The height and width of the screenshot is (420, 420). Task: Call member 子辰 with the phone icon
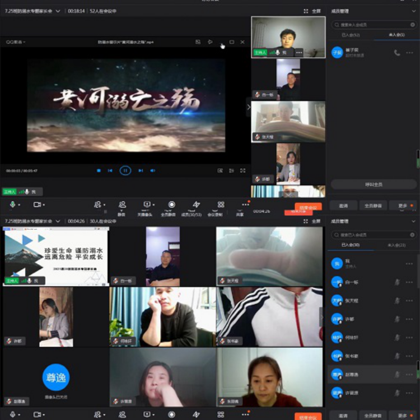coord(397,53)
